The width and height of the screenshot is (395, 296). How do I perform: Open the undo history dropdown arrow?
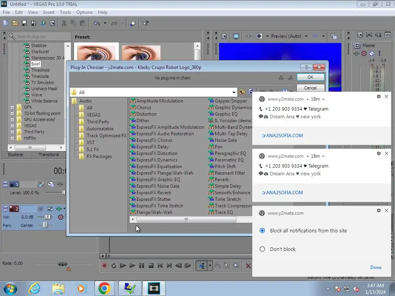click(x=105, y=23)
